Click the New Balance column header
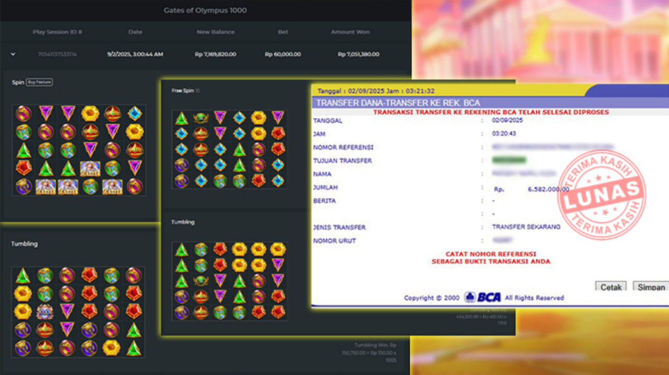 coord(215,32)
